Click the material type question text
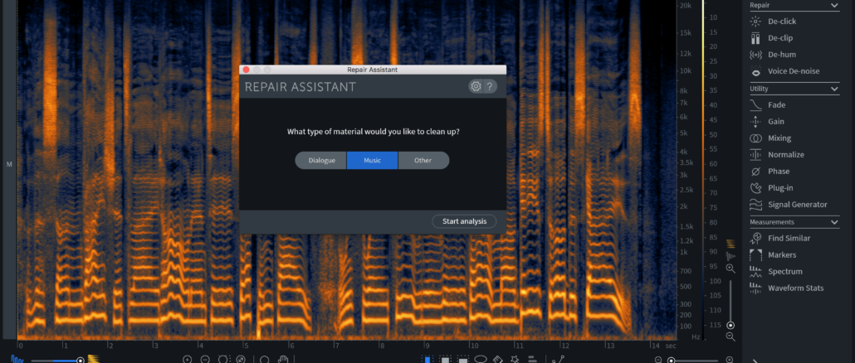 [x=373, y=131]
